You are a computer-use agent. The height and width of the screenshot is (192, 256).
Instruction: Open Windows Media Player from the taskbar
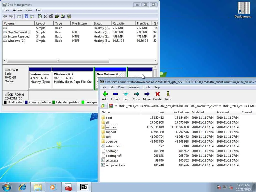pyautogui.click(x=53, y=187)
